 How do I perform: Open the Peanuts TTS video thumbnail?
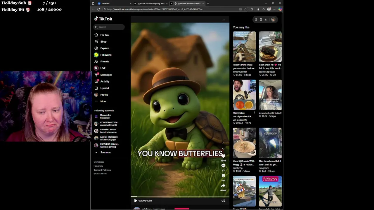[x=244, y=191]
